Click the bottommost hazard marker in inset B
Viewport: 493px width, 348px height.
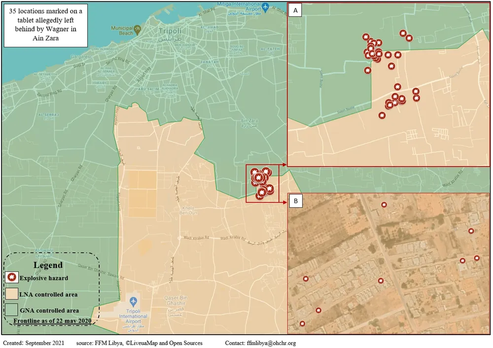click(x=302, y=324)
